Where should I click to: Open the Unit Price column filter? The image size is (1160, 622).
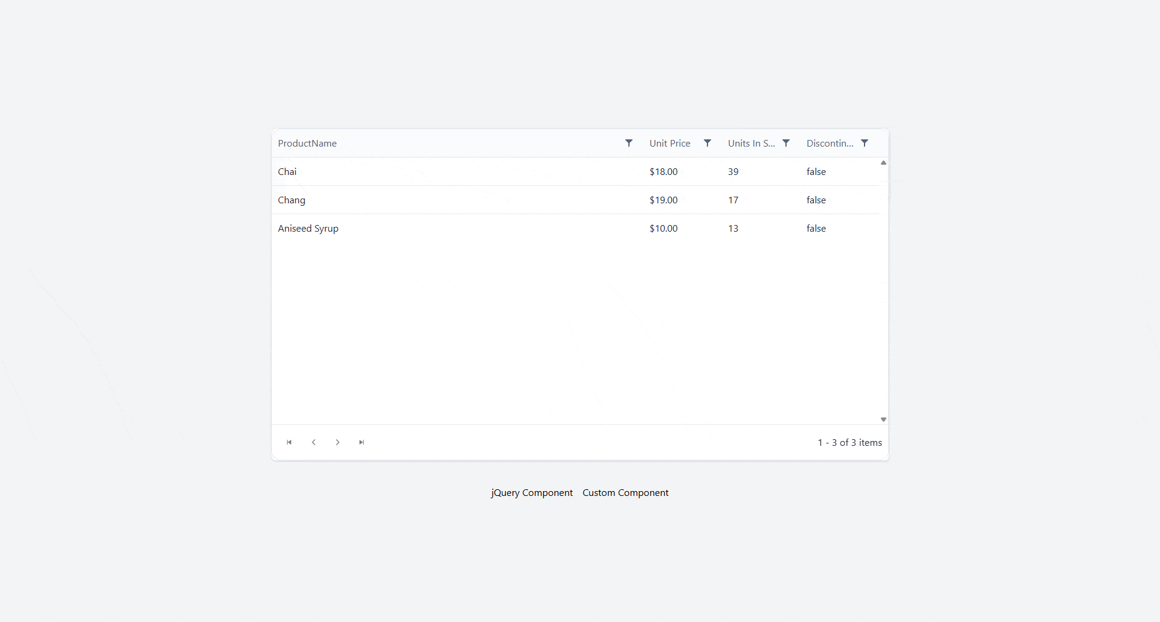pyautogui.click(x=707, y=143)
